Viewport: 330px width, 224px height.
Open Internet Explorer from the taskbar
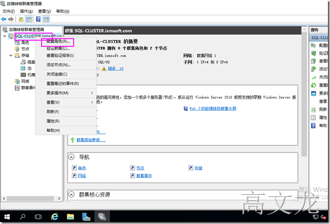point(54,217)
